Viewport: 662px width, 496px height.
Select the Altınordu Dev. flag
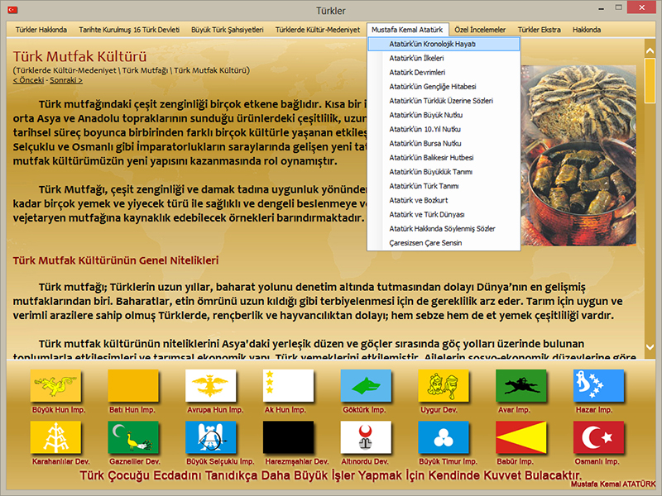tap(365, 438)
